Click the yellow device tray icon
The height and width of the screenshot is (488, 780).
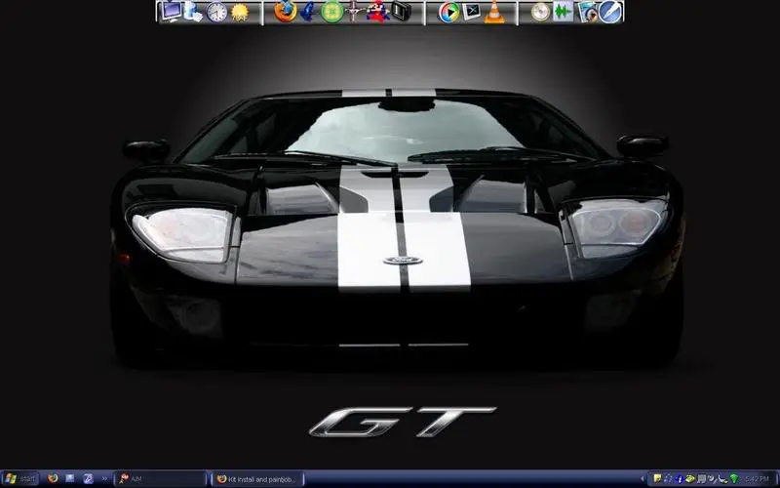coord(690,479)
